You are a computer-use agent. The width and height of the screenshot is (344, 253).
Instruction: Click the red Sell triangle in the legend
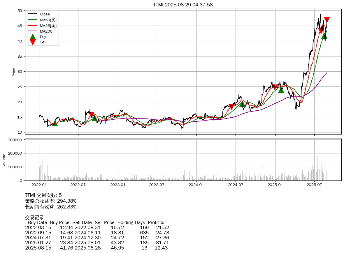point(33,42)
